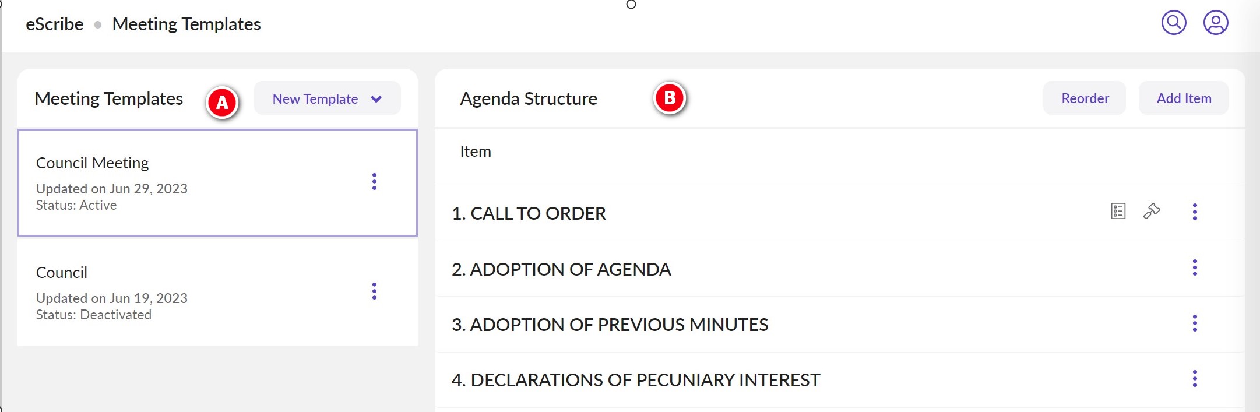Open options menu for ADOPTION OF AGENDA
This screenshot has width=1260, height=412.
coord(1195,268)
